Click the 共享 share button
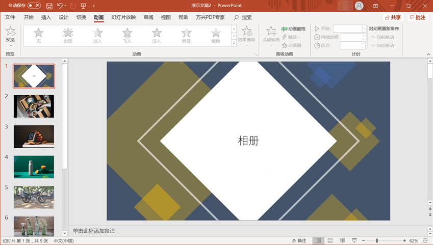 click(x=393, y=17)
